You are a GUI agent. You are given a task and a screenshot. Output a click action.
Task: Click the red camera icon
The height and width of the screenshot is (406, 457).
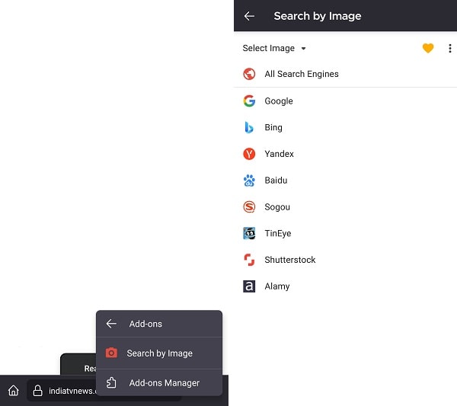[x=111, y=353]
